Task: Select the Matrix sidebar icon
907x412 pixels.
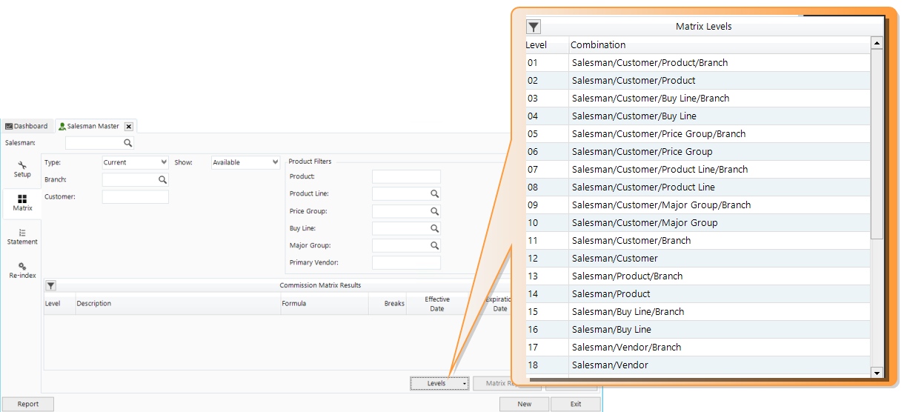Action: (x=22, y=203)
